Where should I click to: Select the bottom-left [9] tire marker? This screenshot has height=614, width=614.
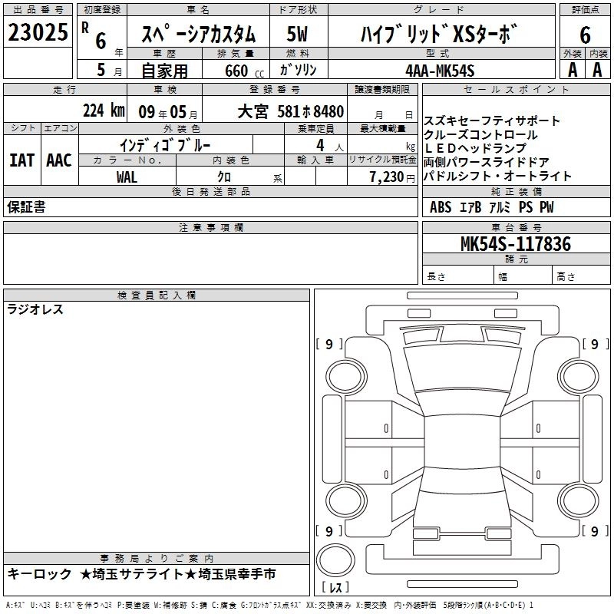point(328,531)
